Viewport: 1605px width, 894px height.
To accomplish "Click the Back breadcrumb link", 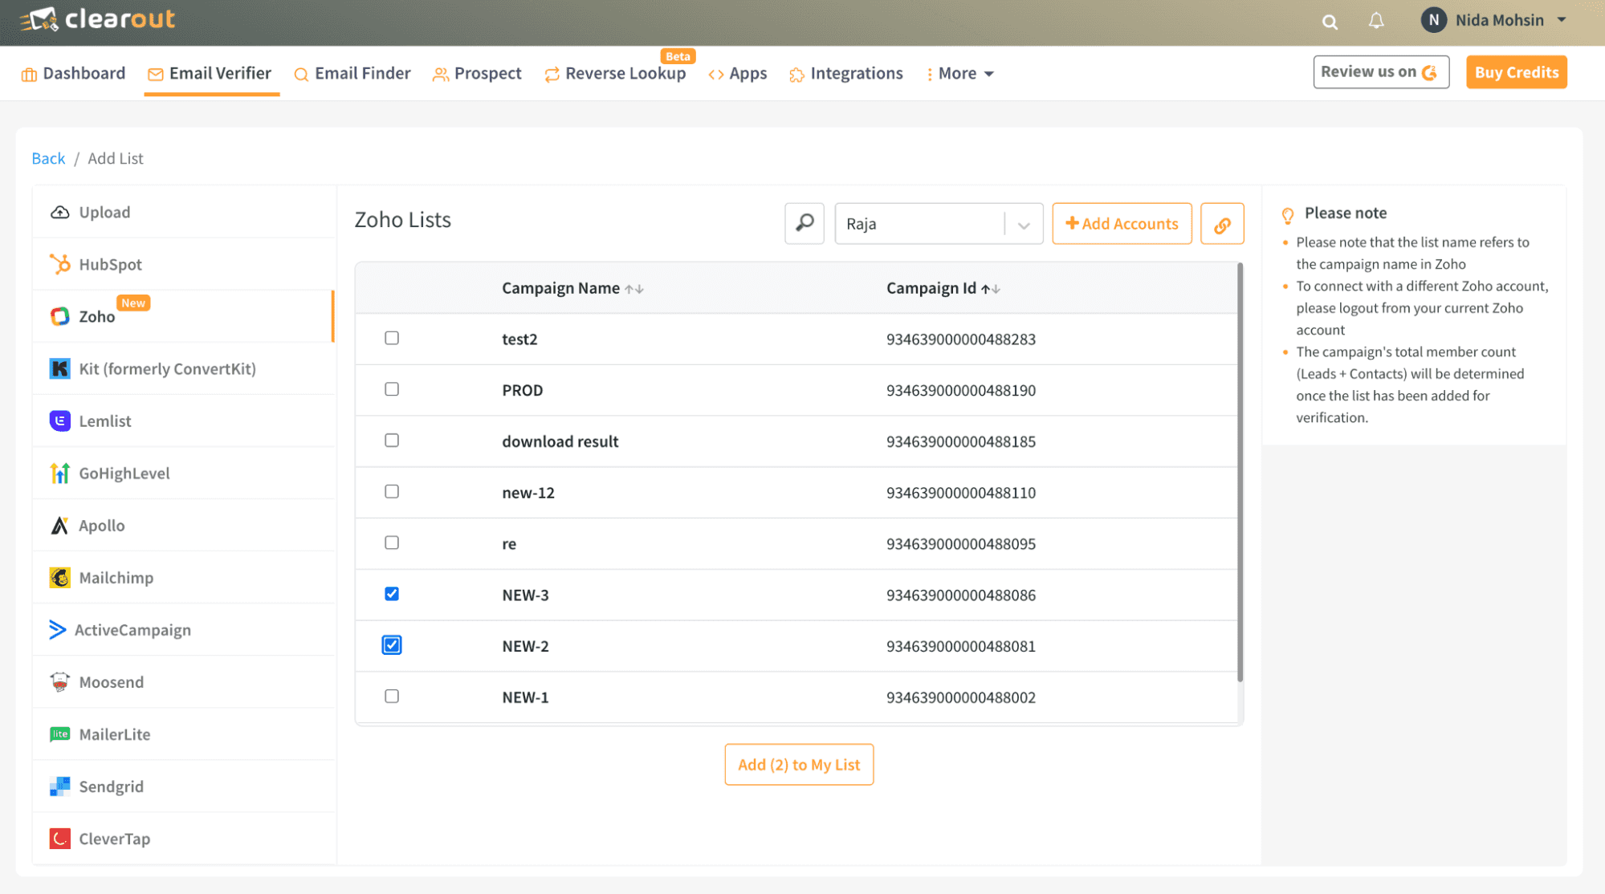I will pos(48,158).
